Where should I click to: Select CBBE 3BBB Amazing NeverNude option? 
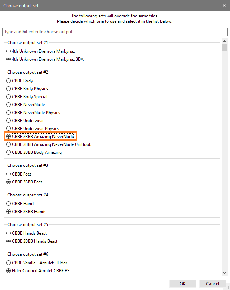[40, 137]
